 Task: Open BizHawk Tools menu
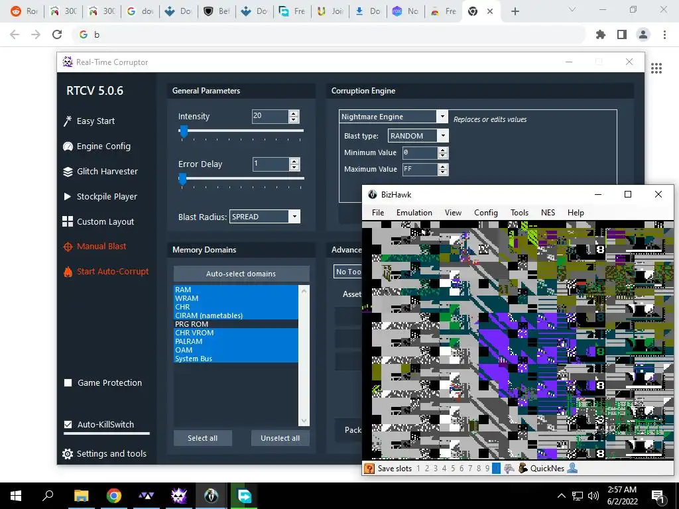pos(519,213)
